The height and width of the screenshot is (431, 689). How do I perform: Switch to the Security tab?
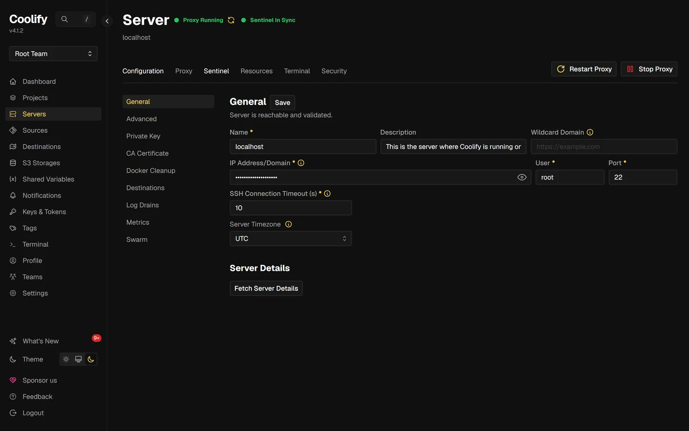pos(334,71)
